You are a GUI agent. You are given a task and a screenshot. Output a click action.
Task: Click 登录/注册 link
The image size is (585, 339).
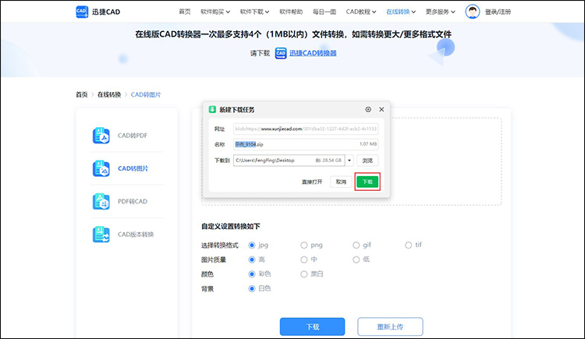click(x=498, y=12)
